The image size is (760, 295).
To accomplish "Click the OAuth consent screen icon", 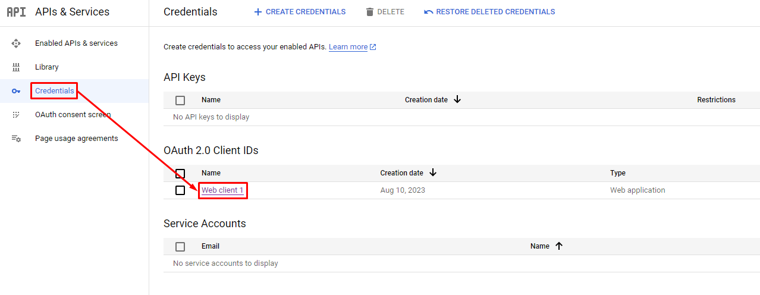I will 16,115.
